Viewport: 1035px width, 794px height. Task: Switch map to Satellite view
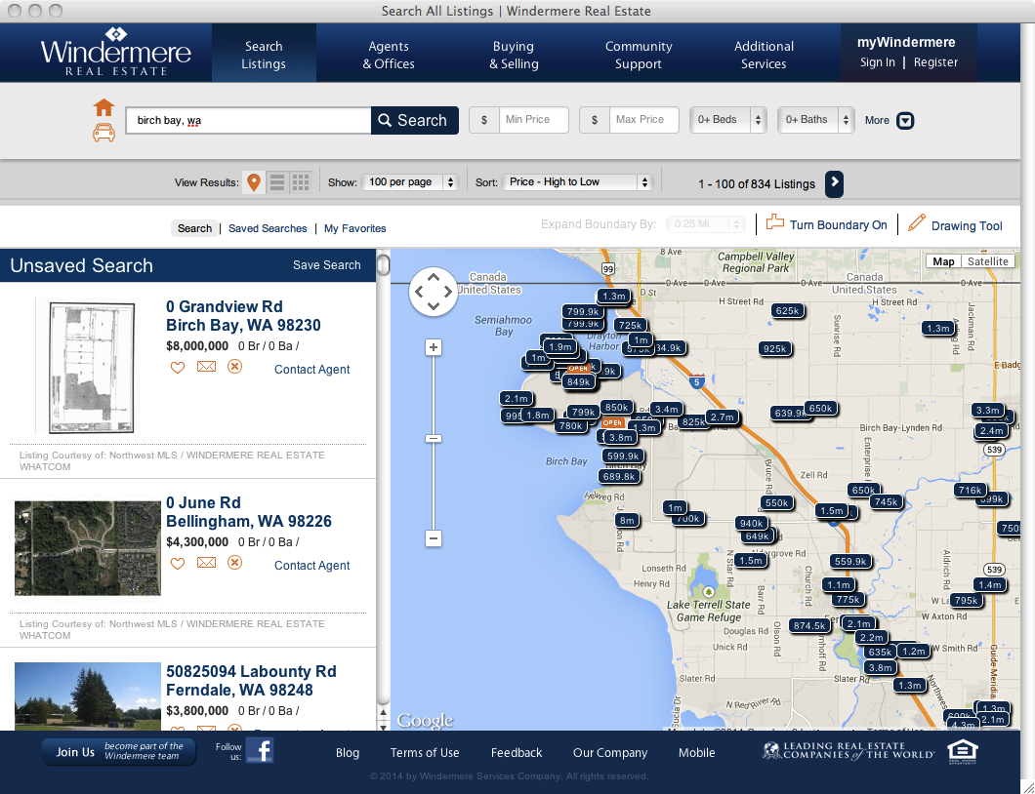pos(987,261)
